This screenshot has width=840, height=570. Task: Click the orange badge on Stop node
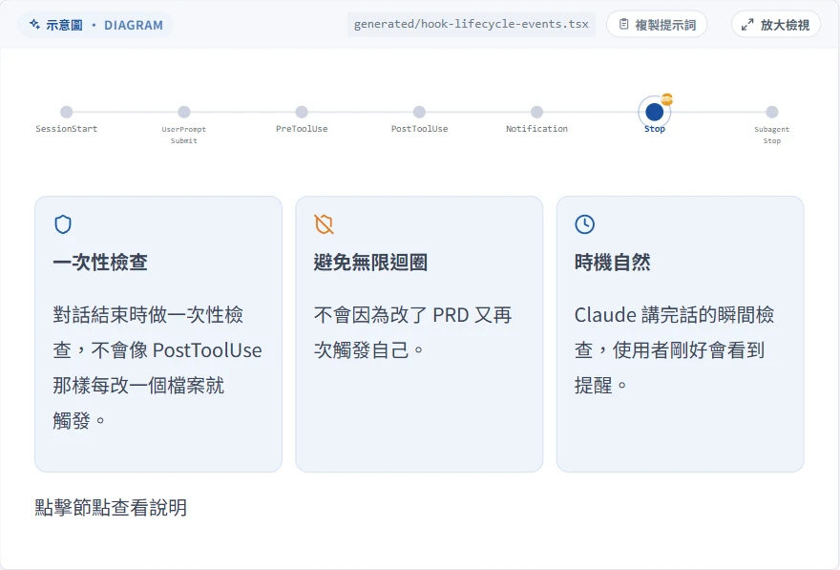(667, 99)
